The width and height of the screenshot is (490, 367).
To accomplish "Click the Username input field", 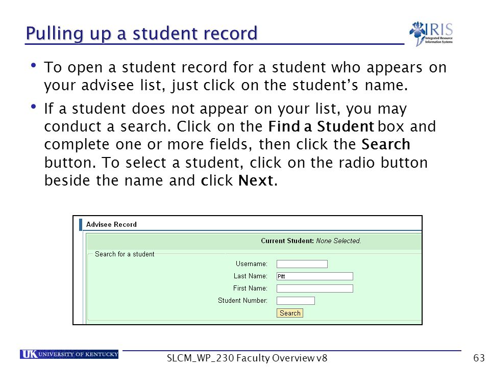I will 302,264.
